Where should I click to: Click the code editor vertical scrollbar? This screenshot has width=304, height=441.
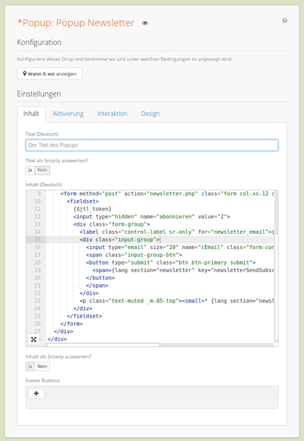tap(276, 287)
